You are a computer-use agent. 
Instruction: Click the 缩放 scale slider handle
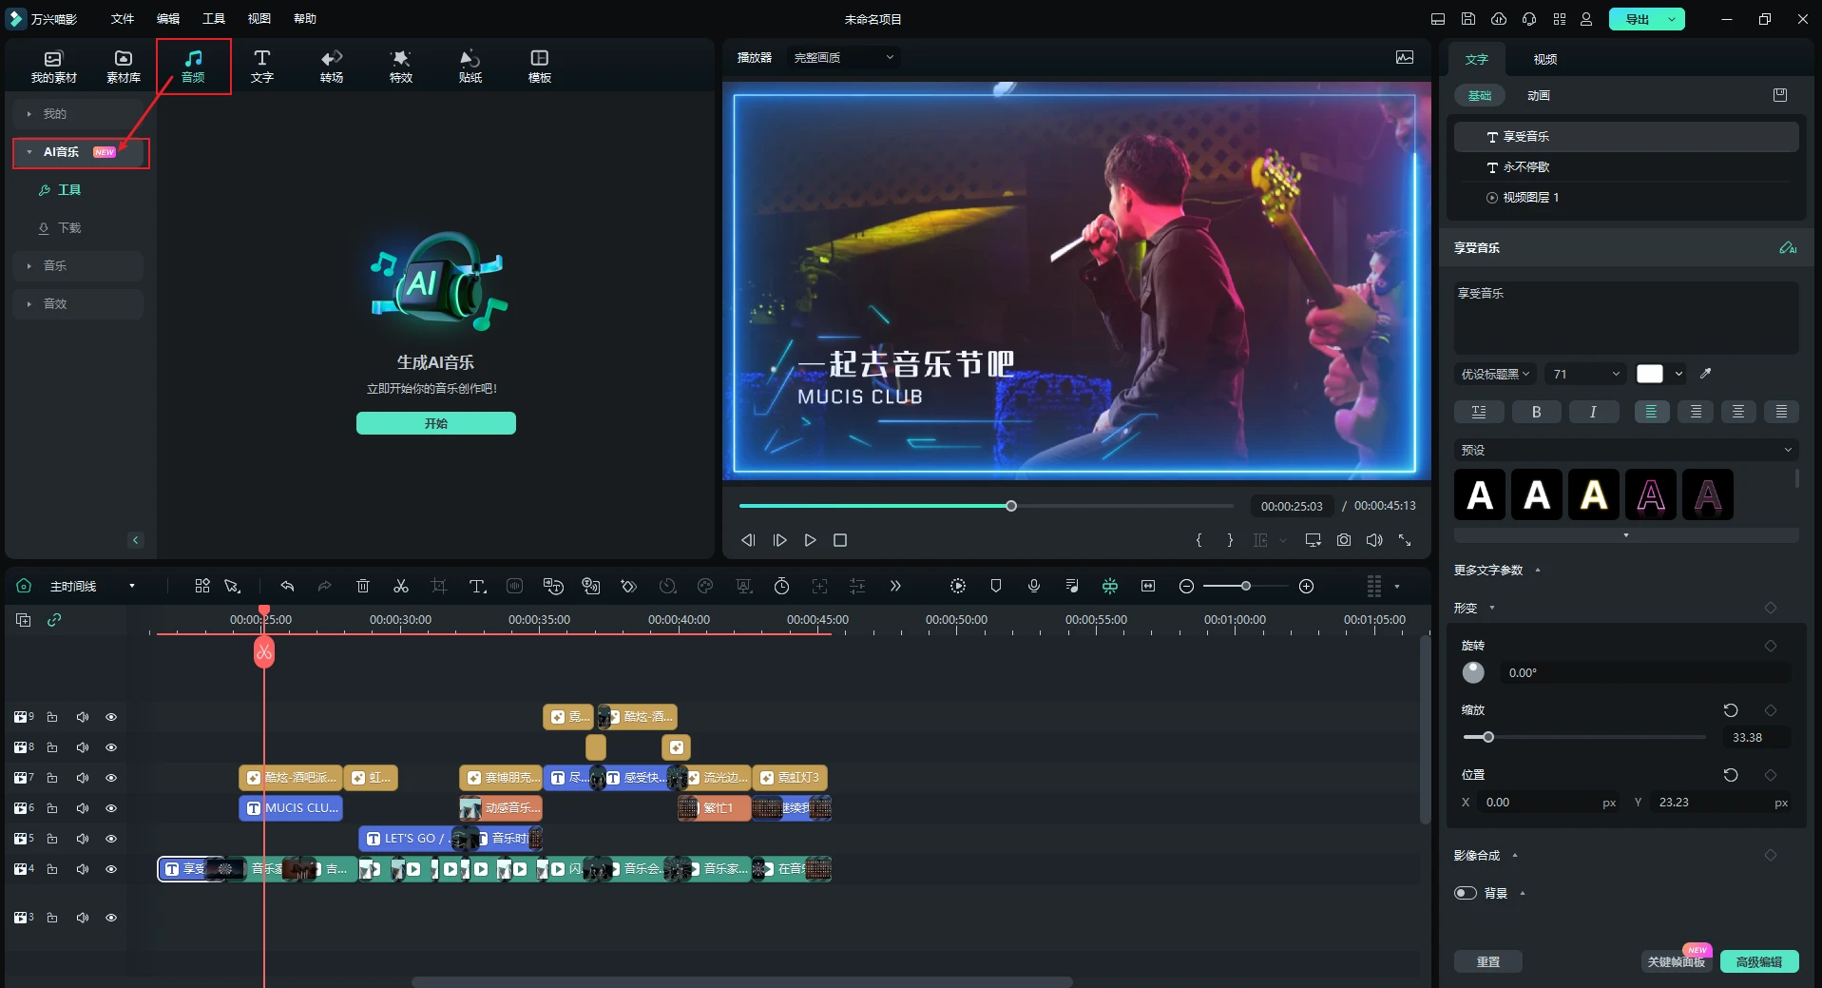[1488, 737]
